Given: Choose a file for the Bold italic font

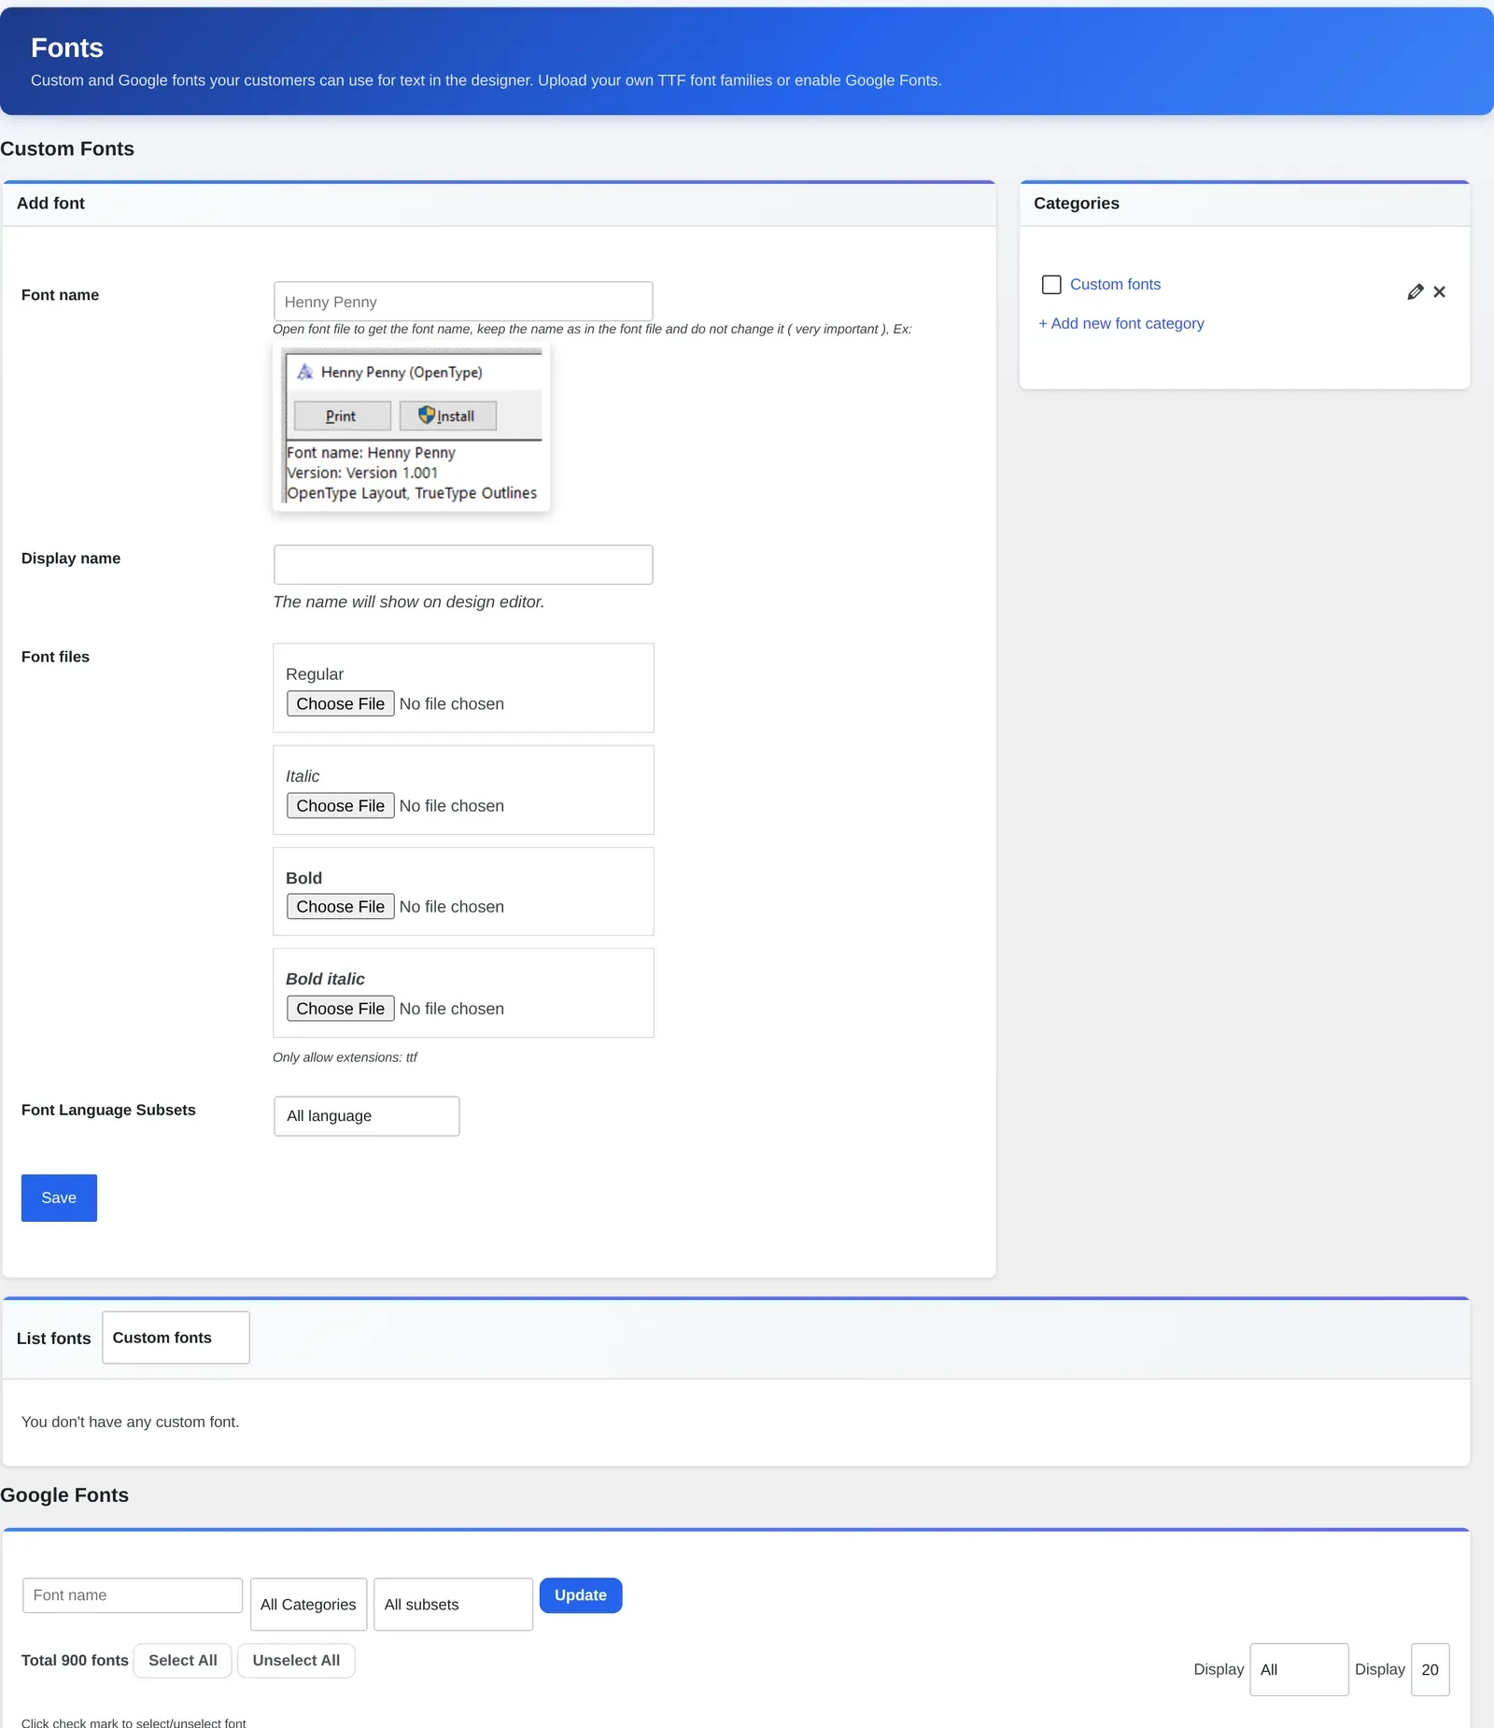Looking at the screenshot, I should click(340, 1009).
